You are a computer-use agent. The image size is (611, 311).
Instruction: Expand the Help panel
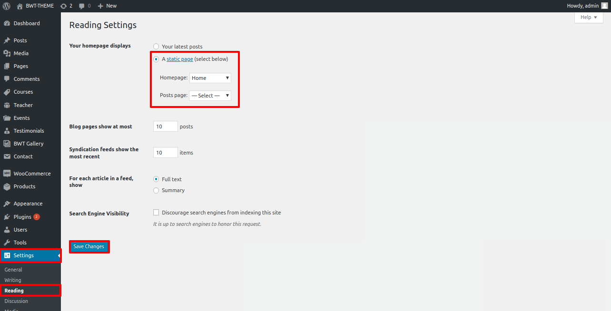click(x=589, y=17)
